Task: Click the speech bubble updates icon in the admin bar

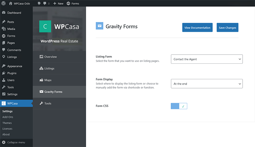Action: click(x=39, y=4)
